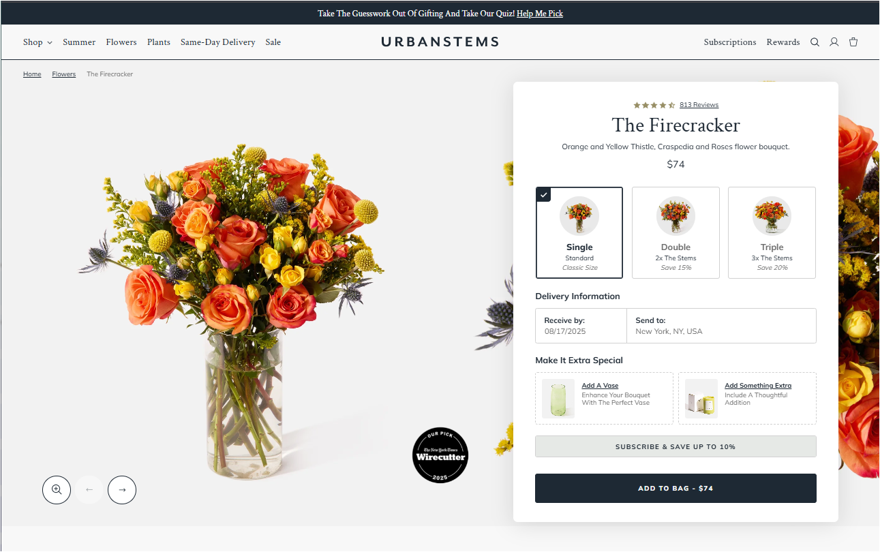Go to next product image arrow
Viewport: 880px width, 552px height.
pyautogui.click(x=122, y=489)
